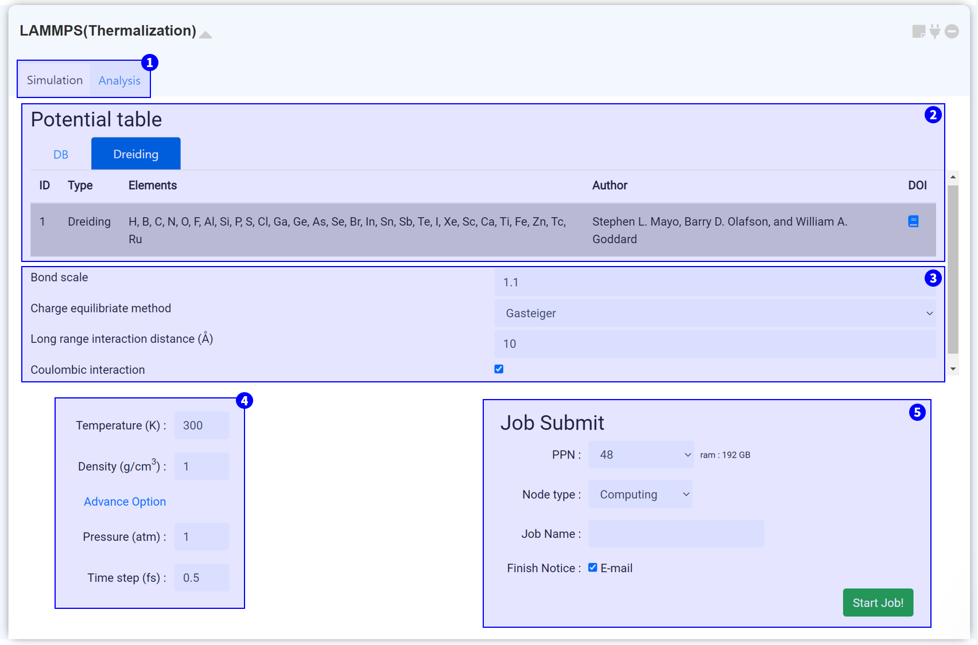Open the PPN dropdown
The width and height of the screenshot is (978, 645).
641,455
